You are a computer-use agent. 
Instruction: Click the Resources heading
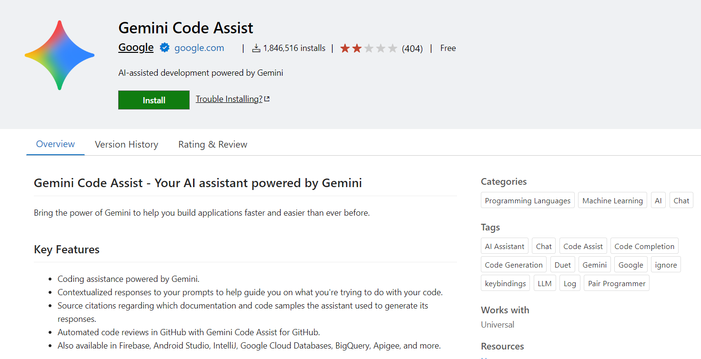(502, 346)
